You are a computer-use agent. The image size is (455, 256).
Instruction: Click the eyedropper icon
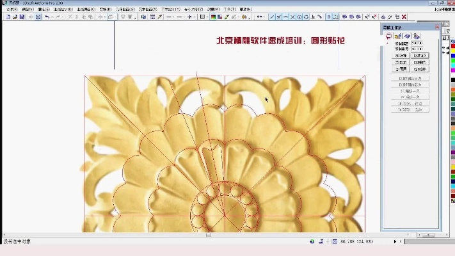click(x=159, y=17)
